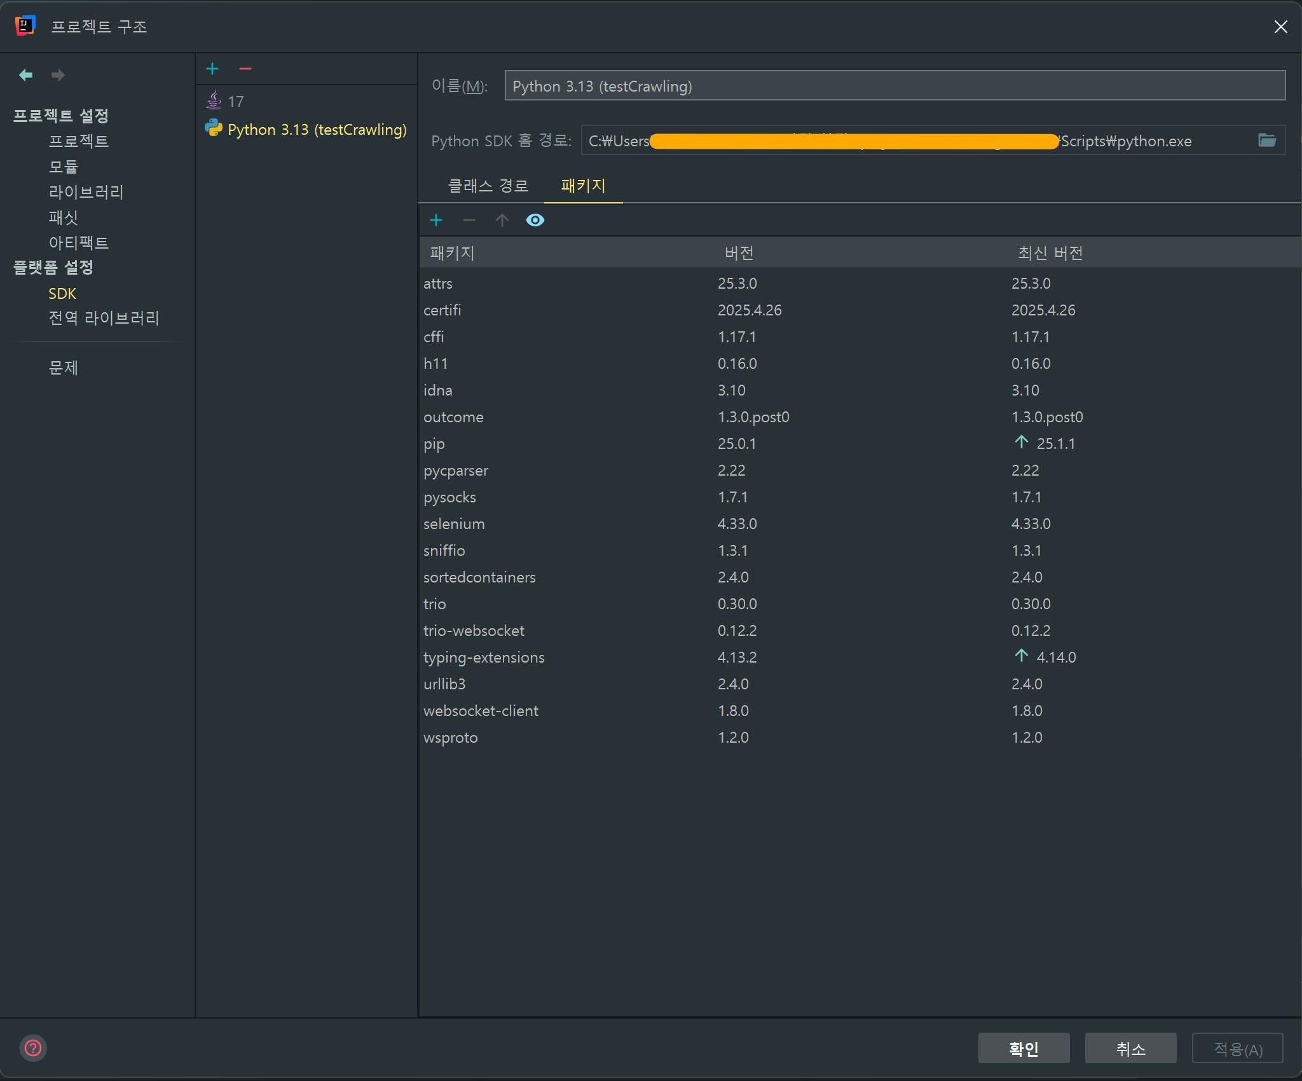
Task: Add a new SDK with plus icon
Action: click(x=212, y=69)
